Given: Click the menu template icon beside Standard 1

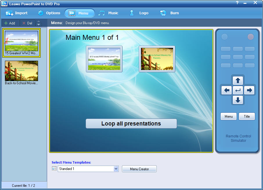Looking at the screenshot, I should click(x=54, y=169).
